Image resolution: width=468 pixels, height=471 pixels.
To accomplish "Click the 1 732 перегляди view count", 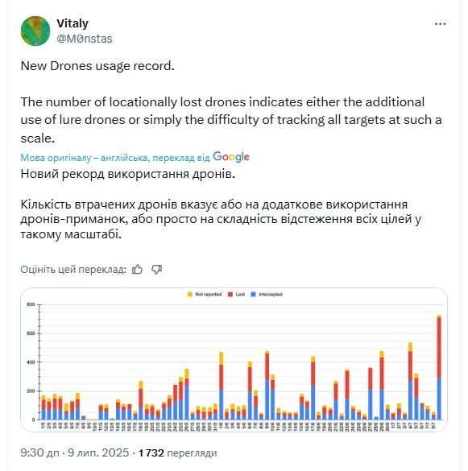I will (177, 452).
